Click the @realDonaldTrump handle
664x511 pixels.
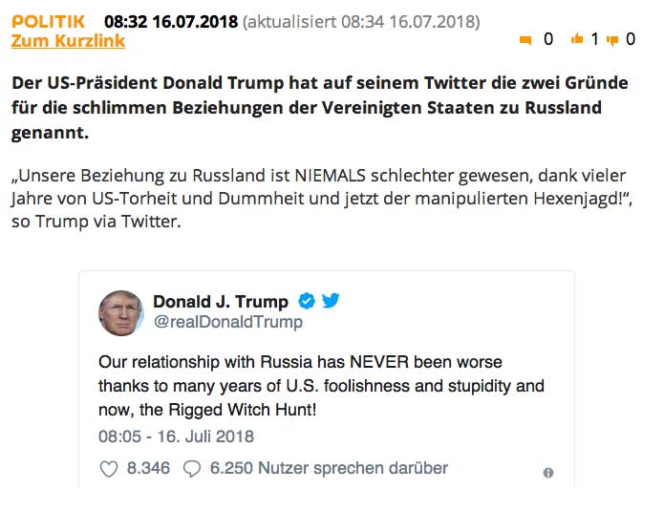tap(228, 322)
